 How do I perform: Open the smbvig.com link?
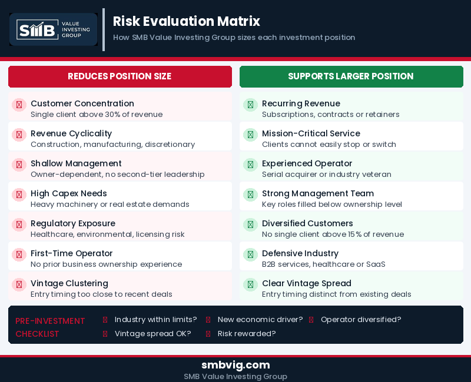[x=235, y=365]
